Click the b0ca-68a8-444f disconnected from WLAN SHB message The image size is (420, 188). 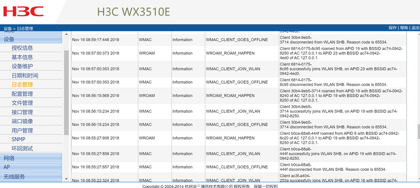click(x=333, y=167)
